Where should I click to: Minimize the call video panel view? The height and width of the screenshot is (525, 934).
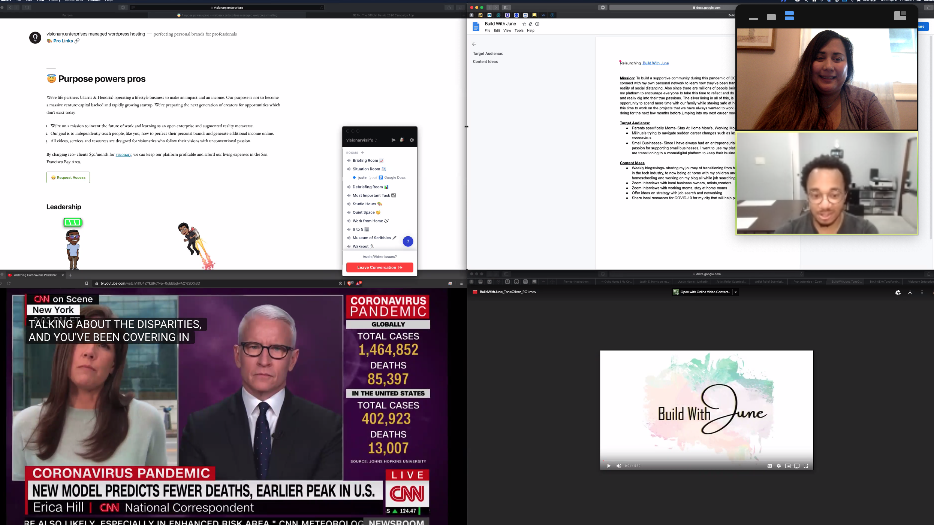[x=753, y=19]
